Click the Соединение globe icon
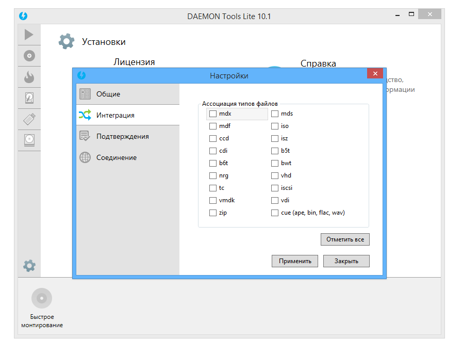Viewport: 463px width, 355px height. click(85, 157)
